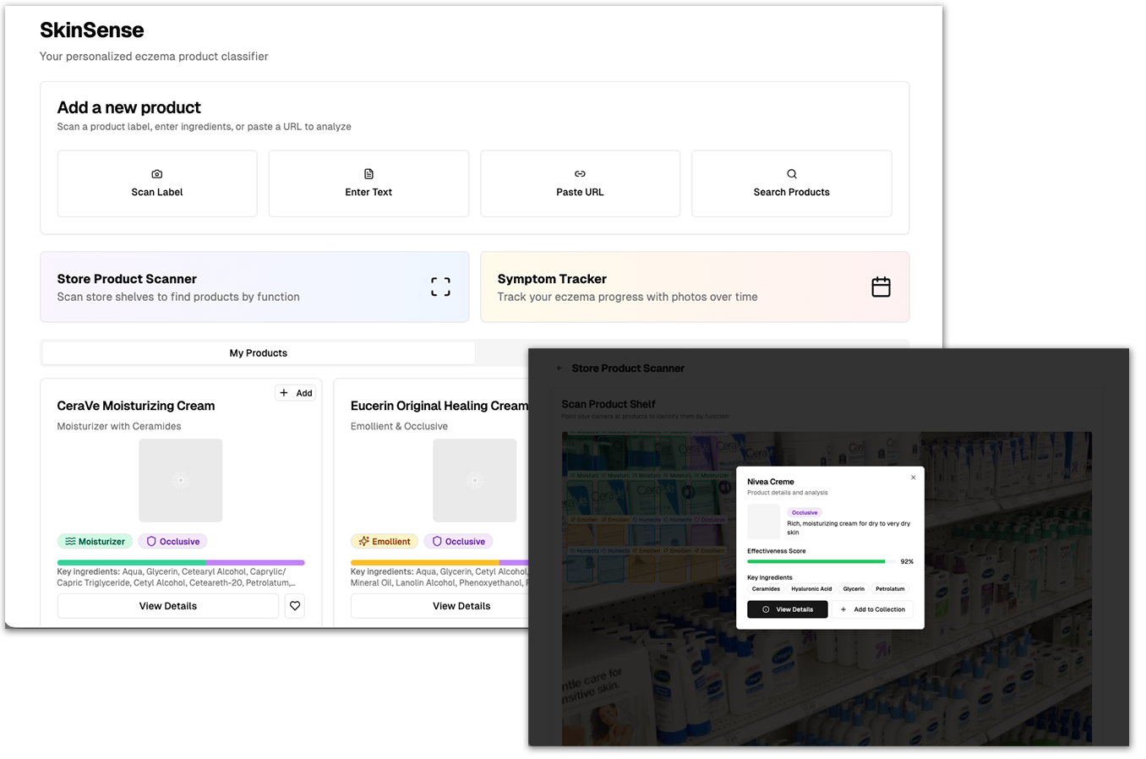Image resolution: width=1146 pixels, height=759 pixels.
Task: Click the yellow Emollient tag on Eucerin
Action: click(385, 542)
